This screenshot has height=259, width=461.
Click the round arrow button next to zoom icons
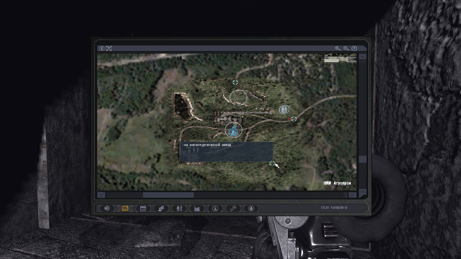coord(354,48)
